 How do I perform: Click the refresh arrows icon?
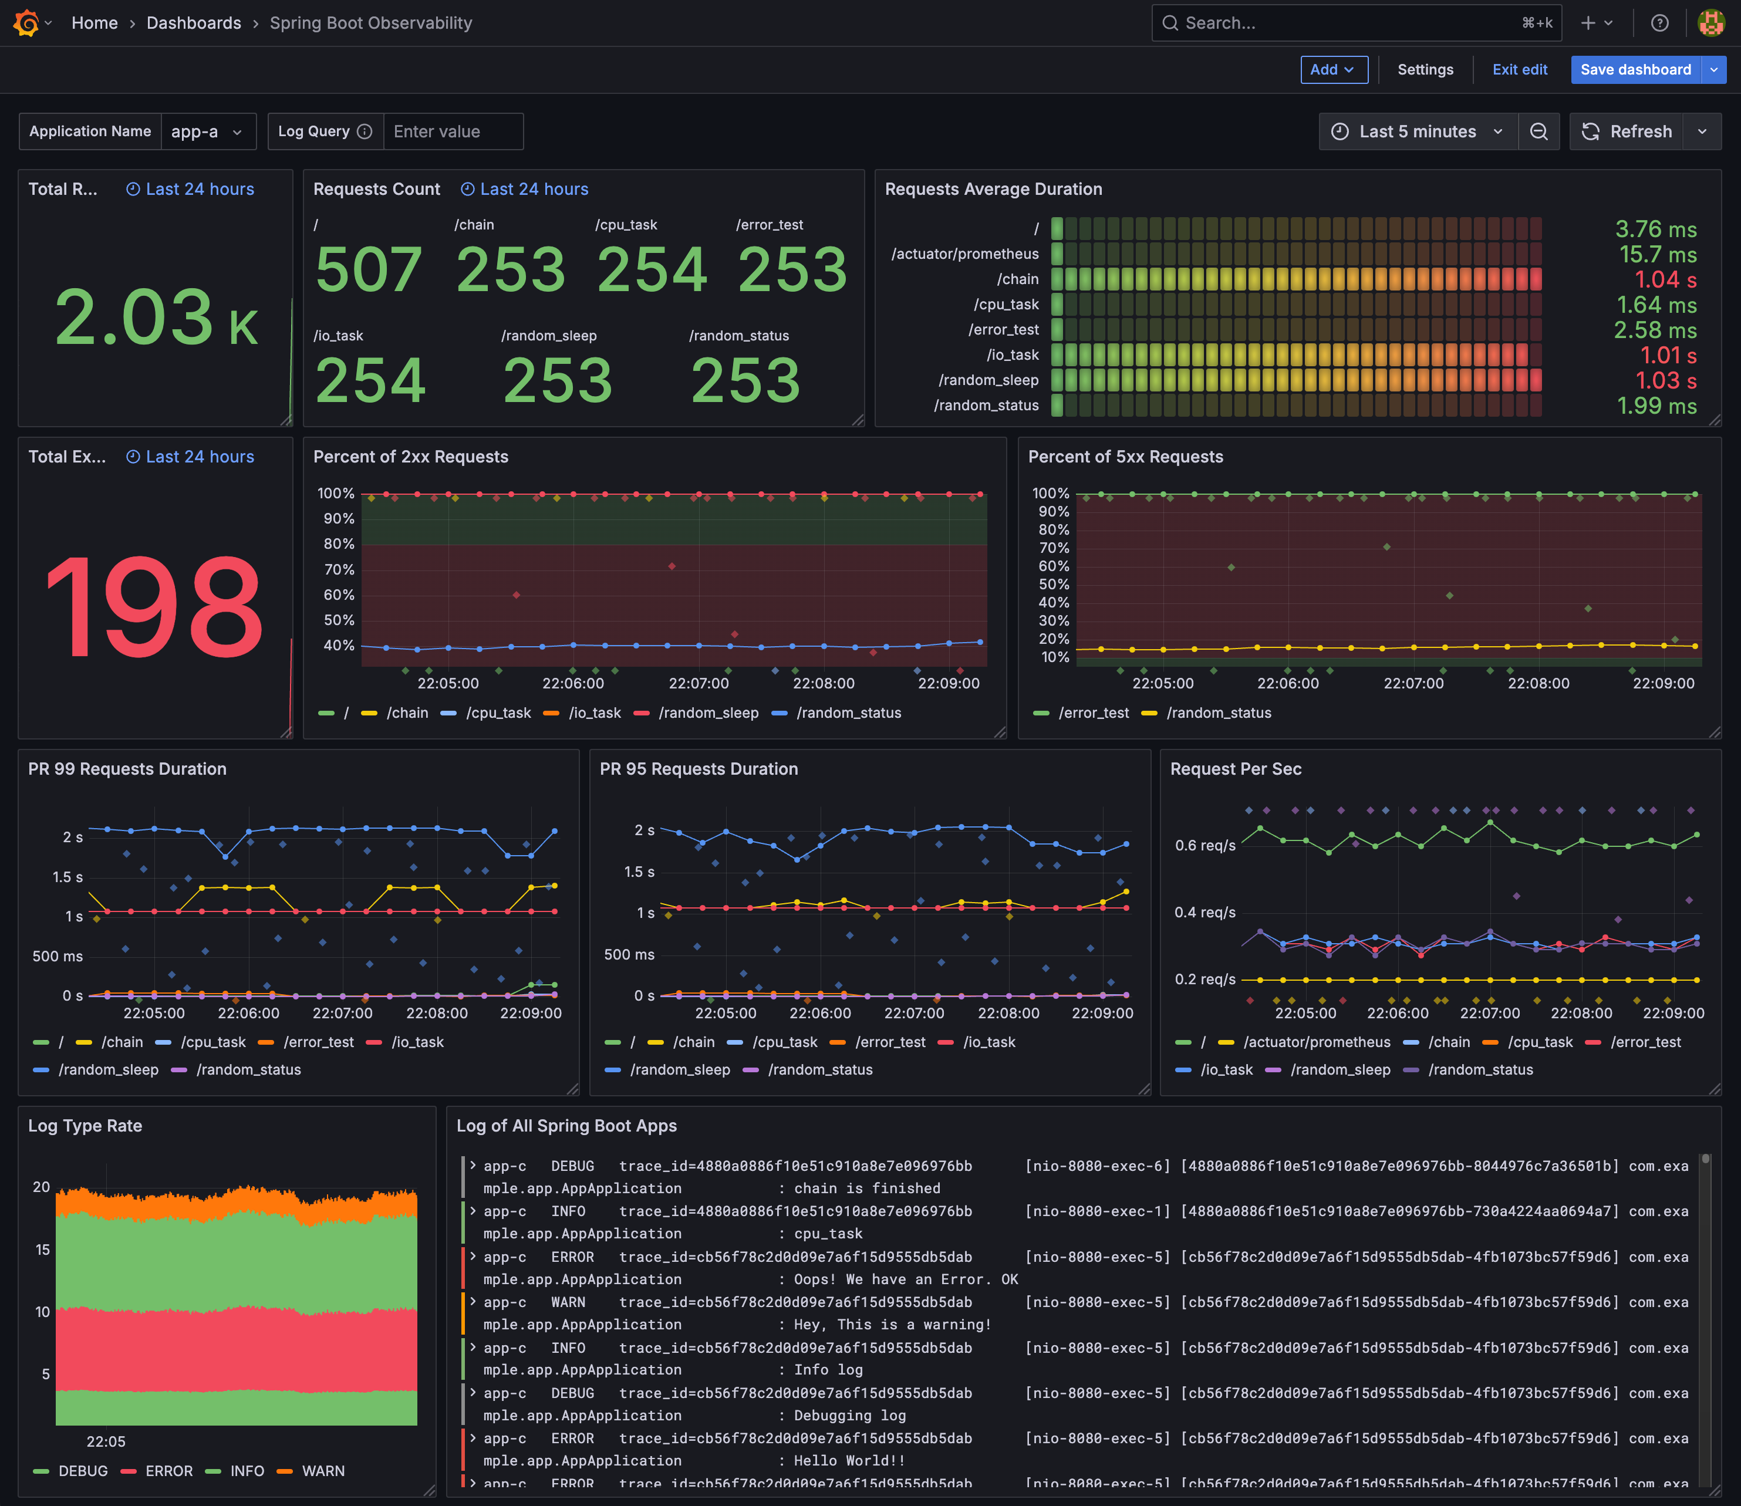[x=1591, y=131]
